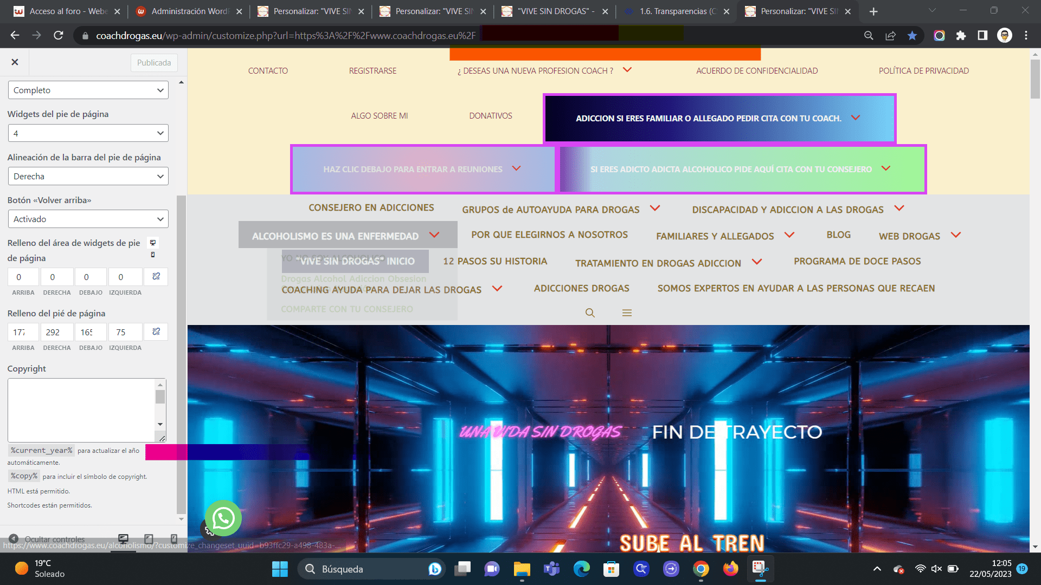Open Chrome three-dot menu
This screenshot has width=1041, height=585.
tap(1026, 35)
